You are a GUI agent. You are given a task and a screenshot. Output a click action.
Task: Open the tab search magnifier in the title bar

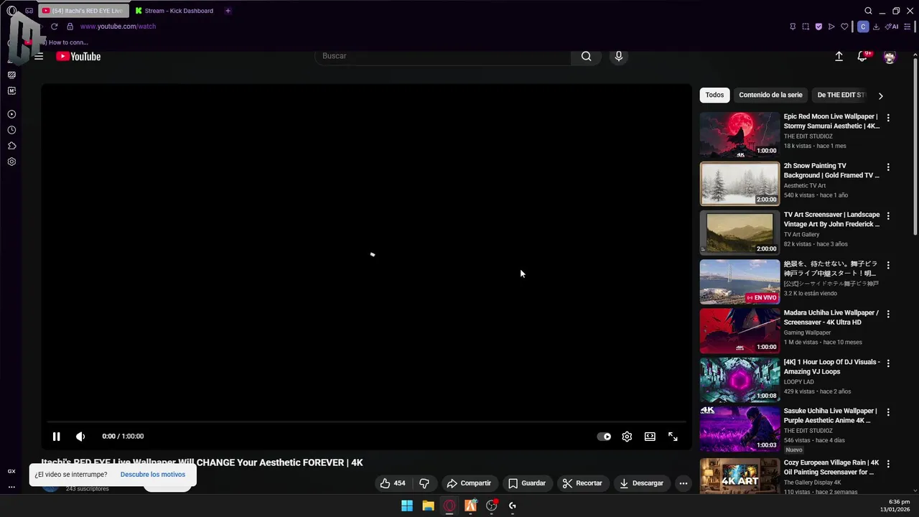(x=868, y=11)
